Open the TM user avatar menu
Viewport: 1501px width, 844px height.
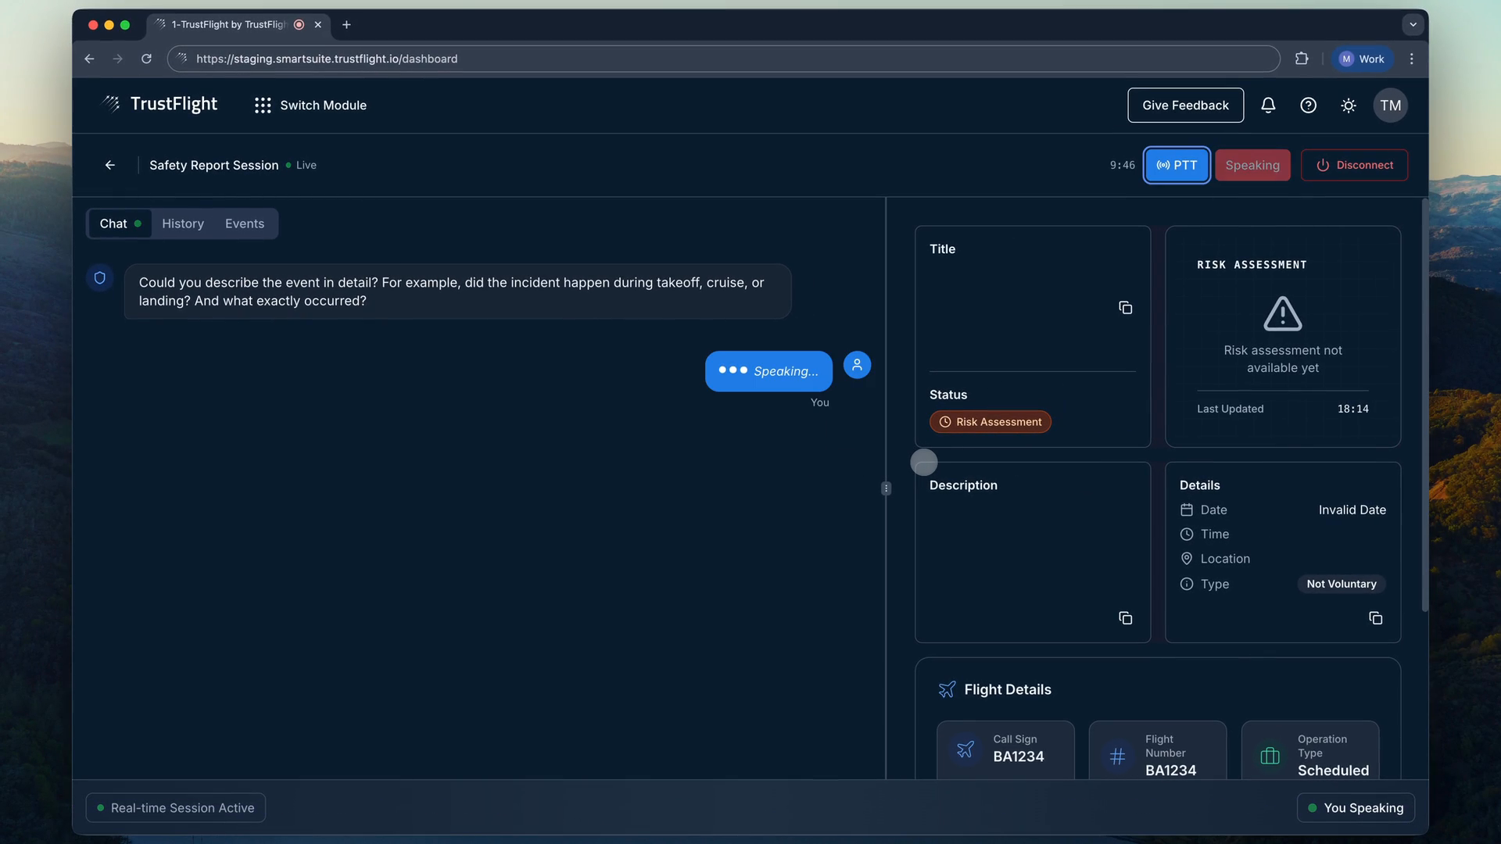point(1390,105)
